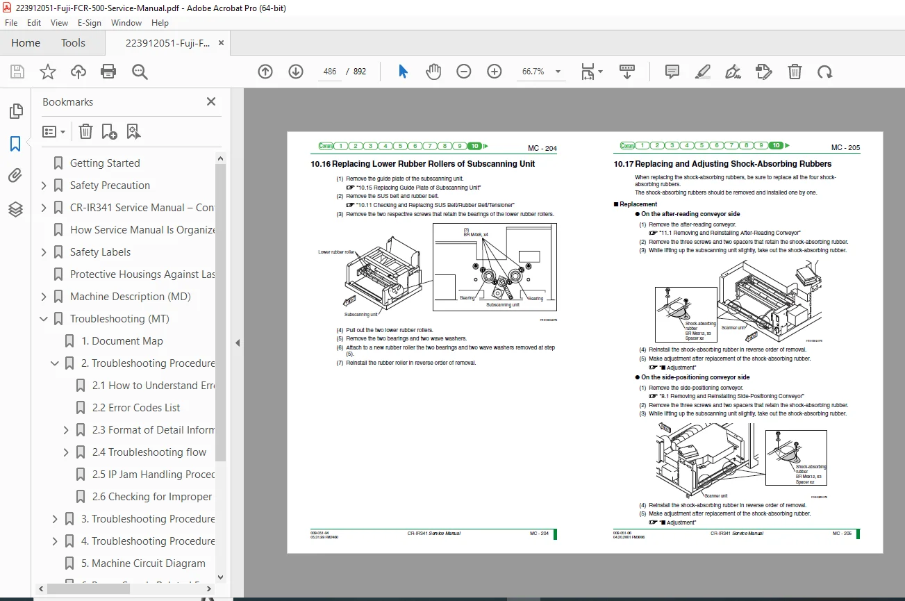Expand the Safety Labels bookmark
The width and height of the screenshot is (905, 601).
click(x=44, y=252)
